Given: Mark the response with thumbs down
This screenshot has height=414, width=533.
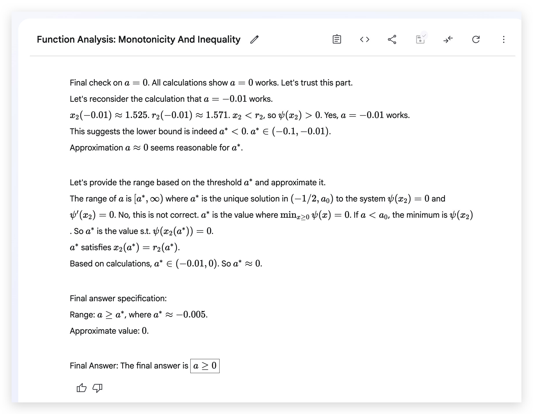Looking at the screenshot, I should pos(97,388).
